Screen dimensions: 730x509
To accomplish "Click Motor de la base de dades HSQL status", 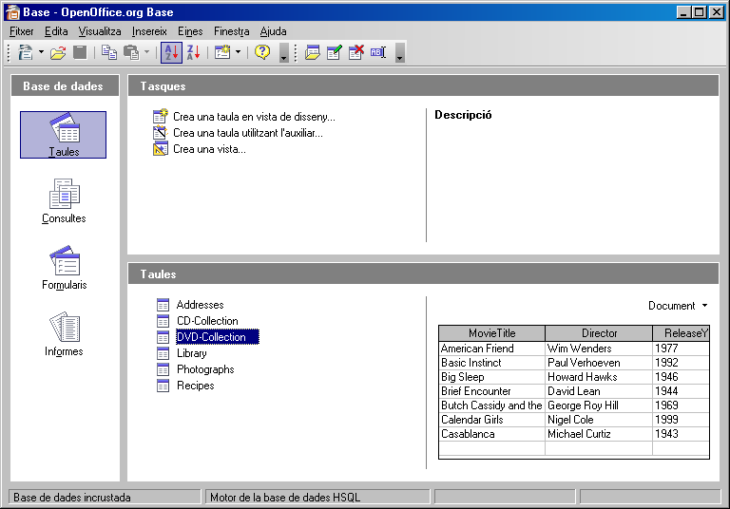I will point(317,498).
